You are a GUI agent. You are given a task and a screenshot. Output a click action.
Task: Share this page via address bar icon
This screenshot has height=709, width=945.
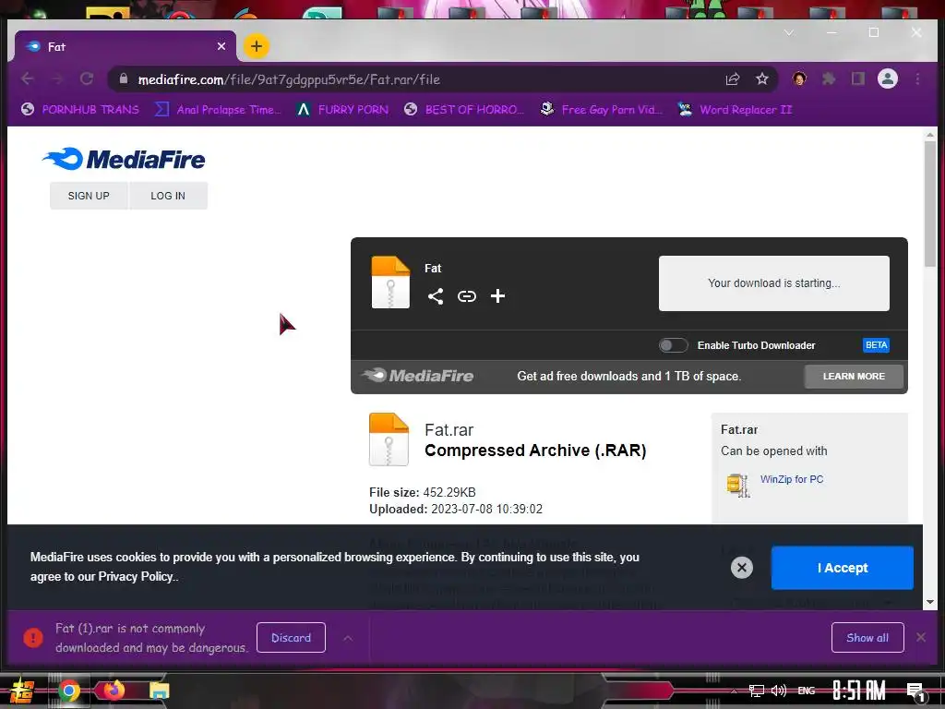click(732, 79)
